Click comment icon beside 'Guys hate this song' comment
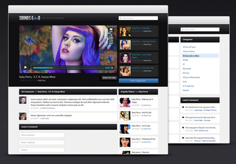236x164 pixels. click(x=183, y=138)
